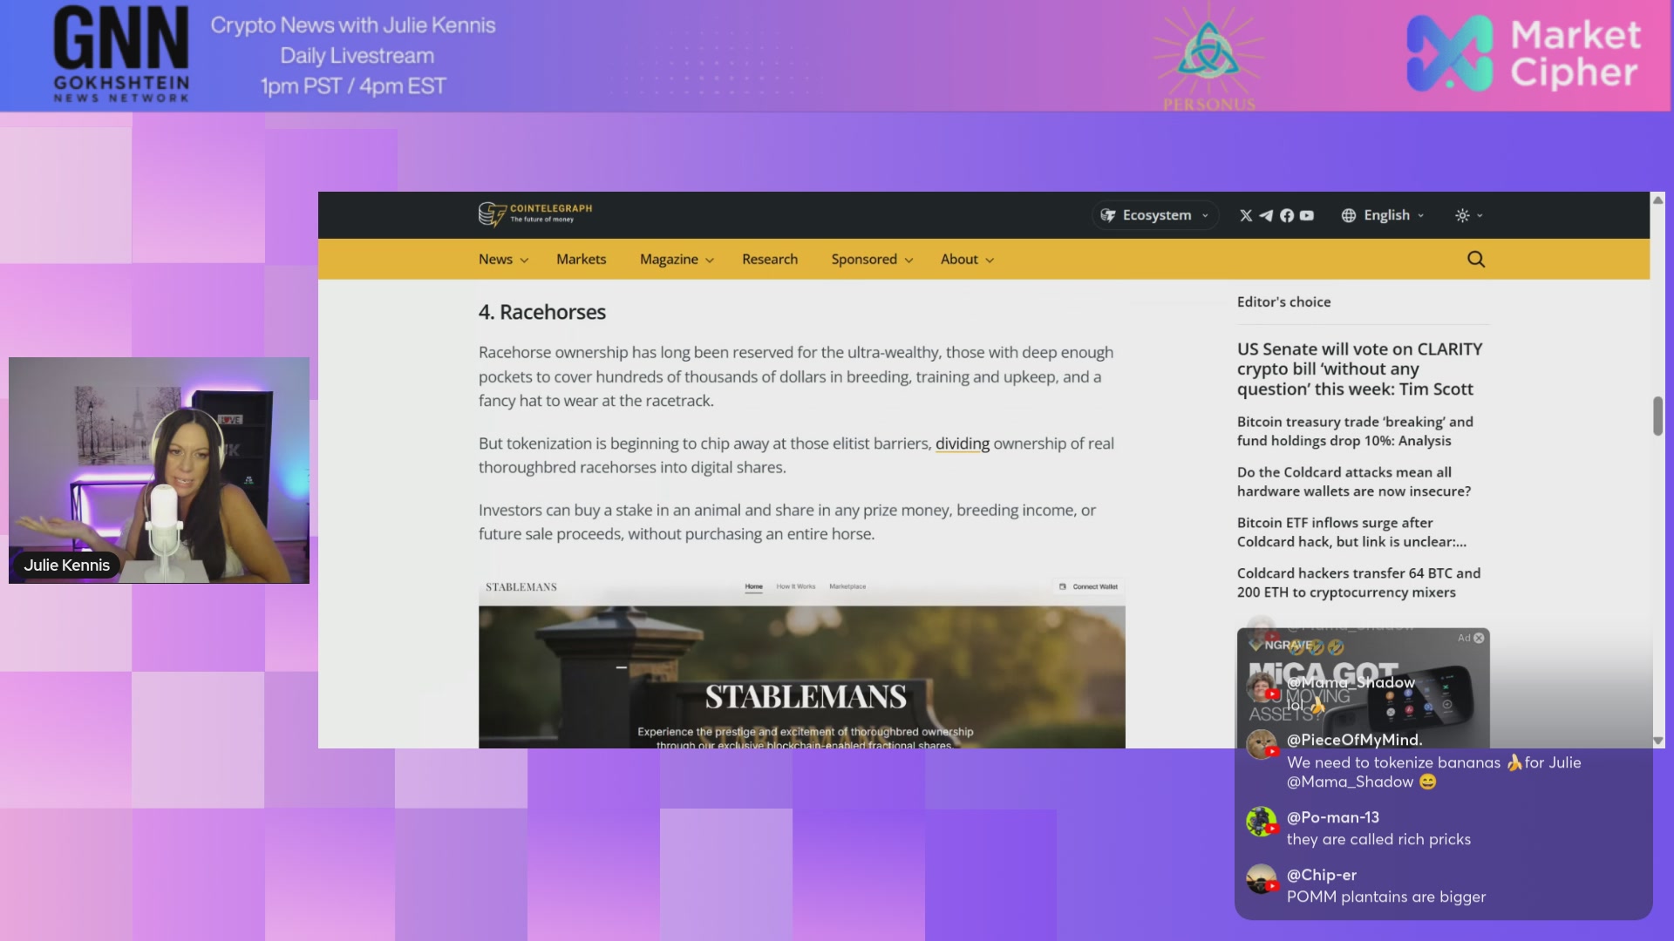This screenshot has width=1674, height=941.
Task: Click the search magnifier icon in the yellow bar
Action: click(x=1476, y=259)
